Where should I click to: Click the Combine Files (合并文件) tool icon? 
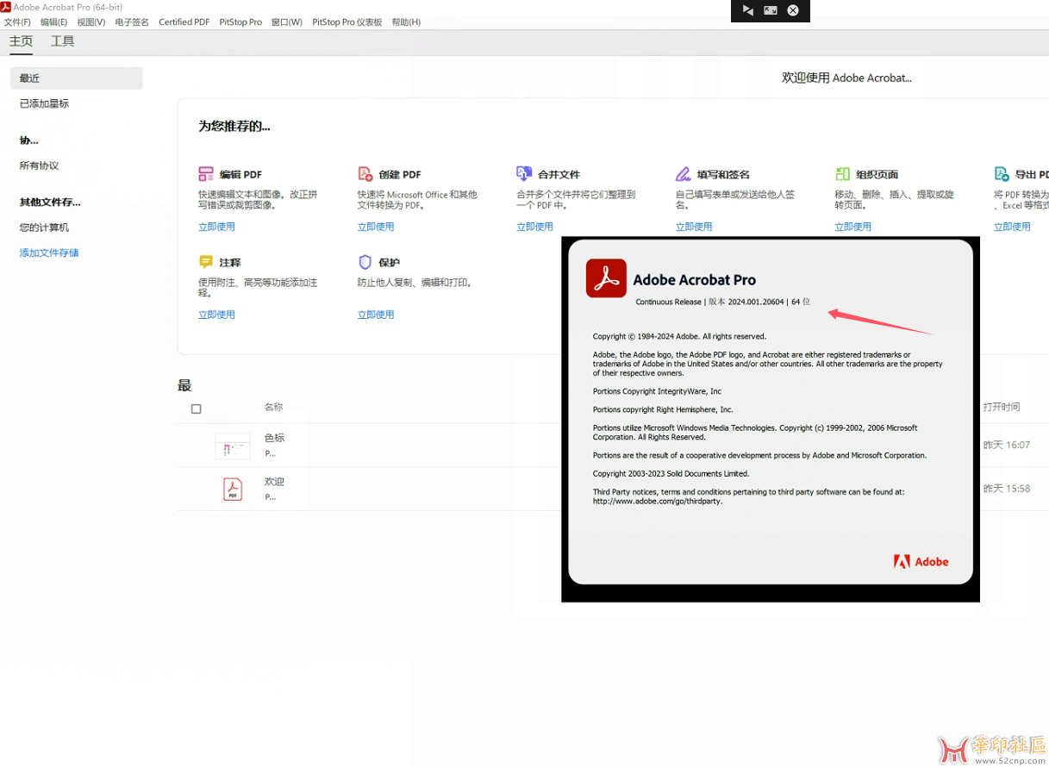(x=524, y=173)
